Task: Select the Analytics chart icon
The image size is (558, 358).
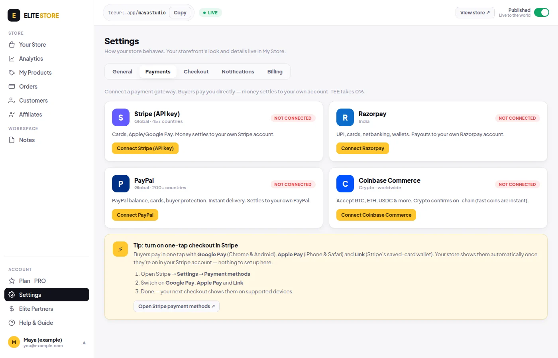Action: 12,59
